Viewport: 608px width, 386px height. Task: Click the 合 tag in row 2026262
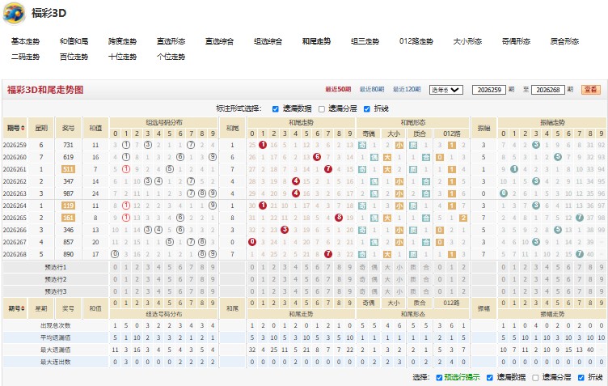[x=426, y=181]
